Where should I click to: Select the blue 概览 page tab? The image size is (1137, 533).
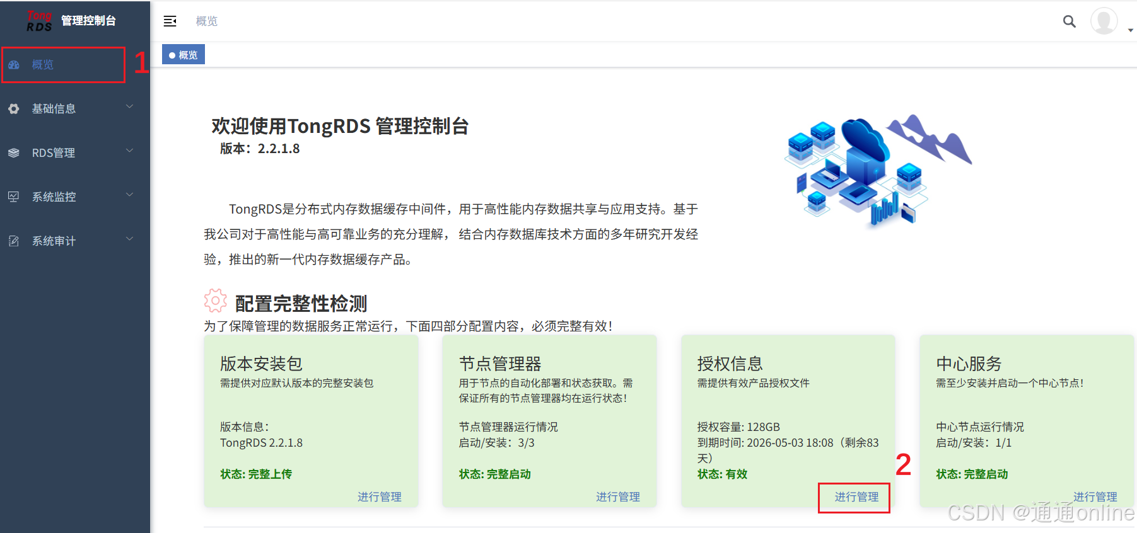184,55
